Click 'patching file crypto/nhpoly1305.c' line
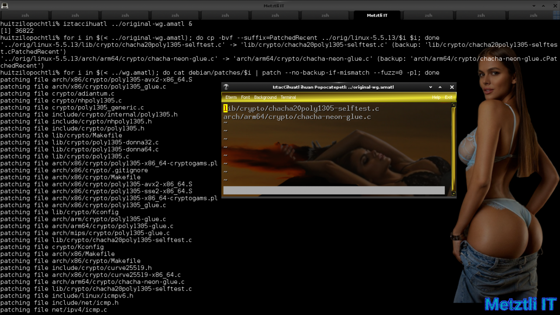The image size is (560, 315). (x=61, y=101)
